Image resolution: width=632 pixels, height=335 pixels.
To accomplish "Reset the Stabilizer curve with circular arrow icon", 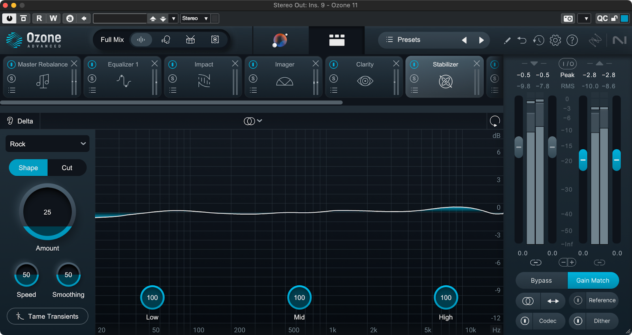I will (x=495, y=121).
